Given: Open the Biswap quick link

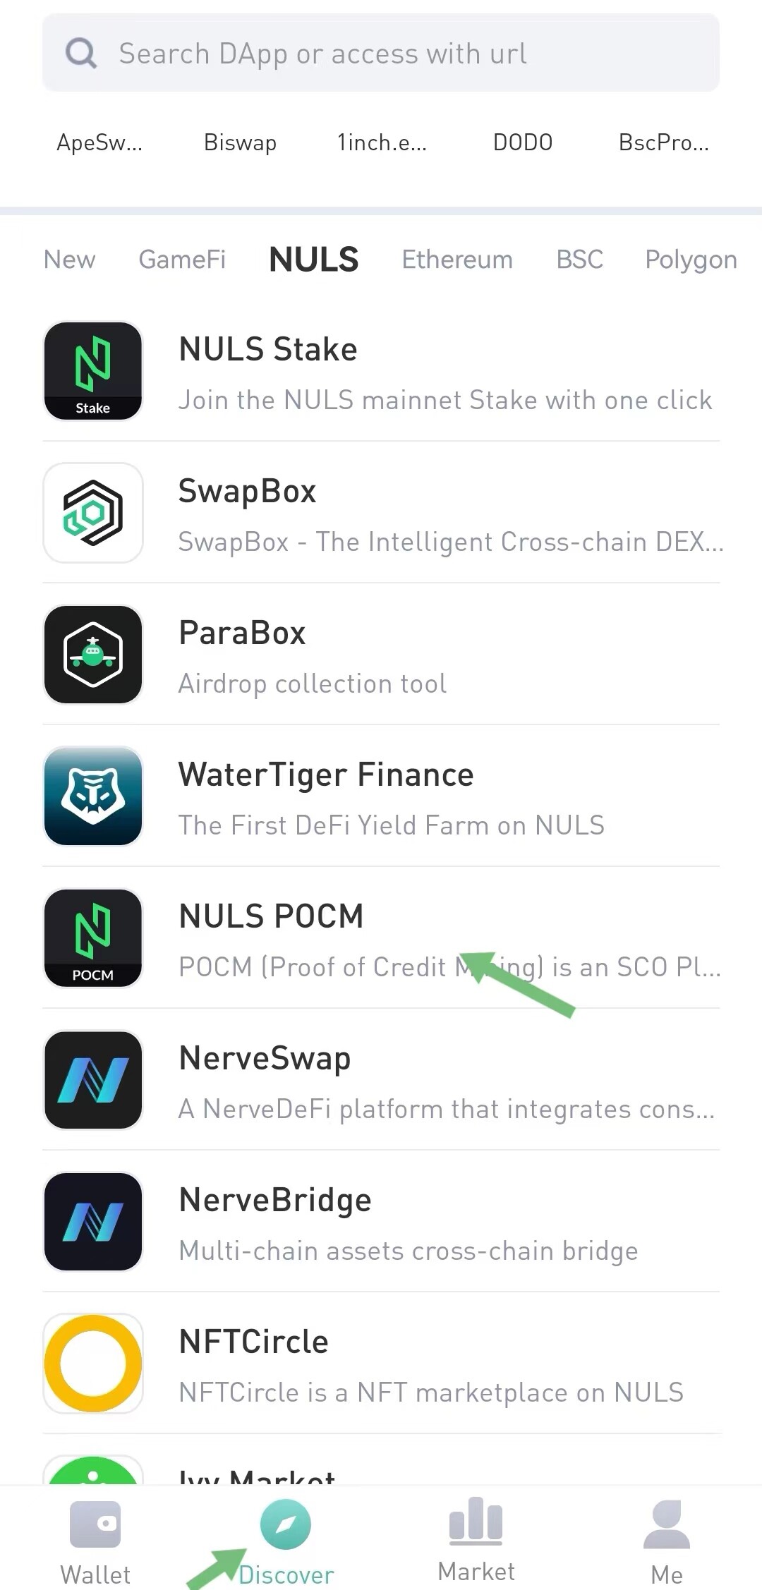Looking at the screenshot, I should 240,142.
